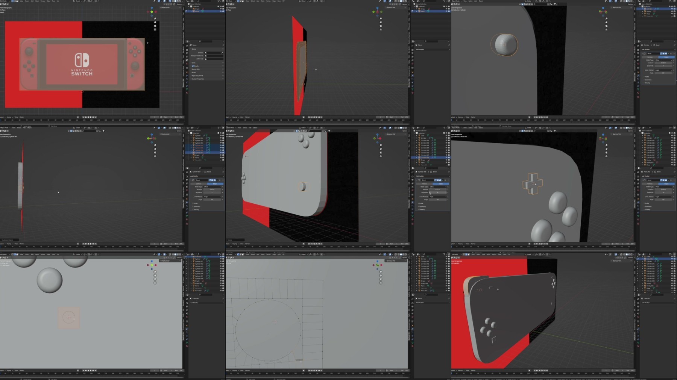The image size is (677, 380).
Task: Click Geometry section label in center panel Bevel
Action: [422, 206]
